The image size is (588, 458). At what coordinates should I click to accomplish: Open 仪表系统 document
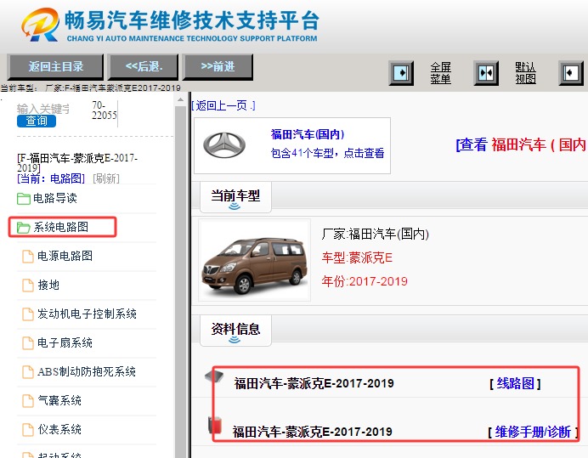tap(59, 429)
